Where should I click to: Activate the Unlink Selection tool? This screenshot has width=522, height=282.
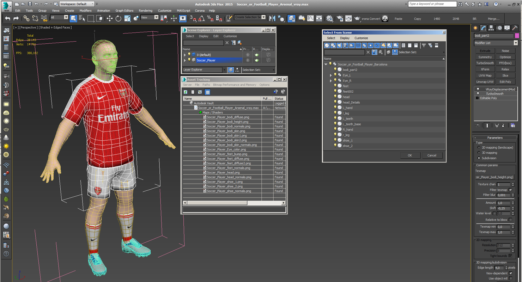coord(35,18)
